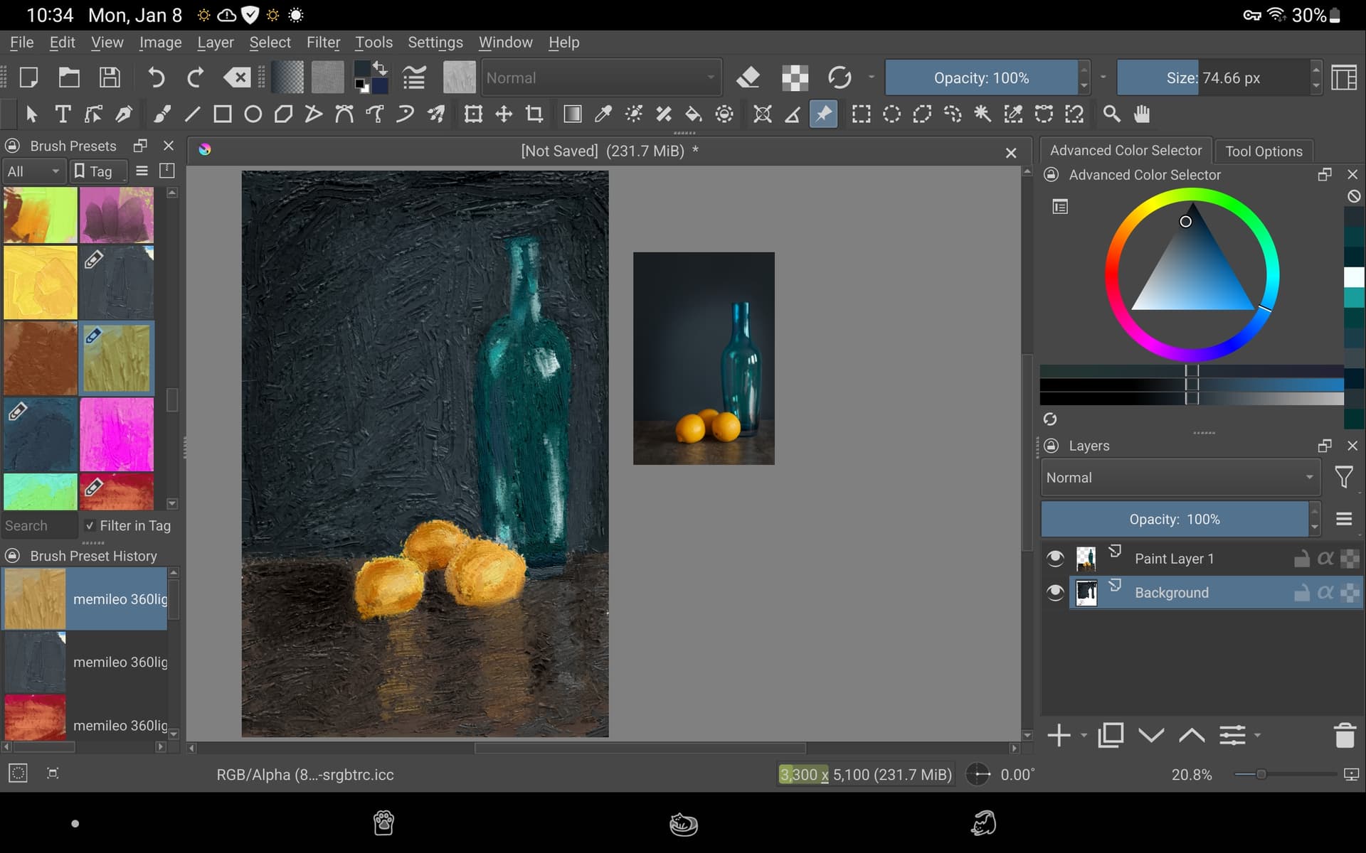Open the Filter menu

tap(323, 43)
